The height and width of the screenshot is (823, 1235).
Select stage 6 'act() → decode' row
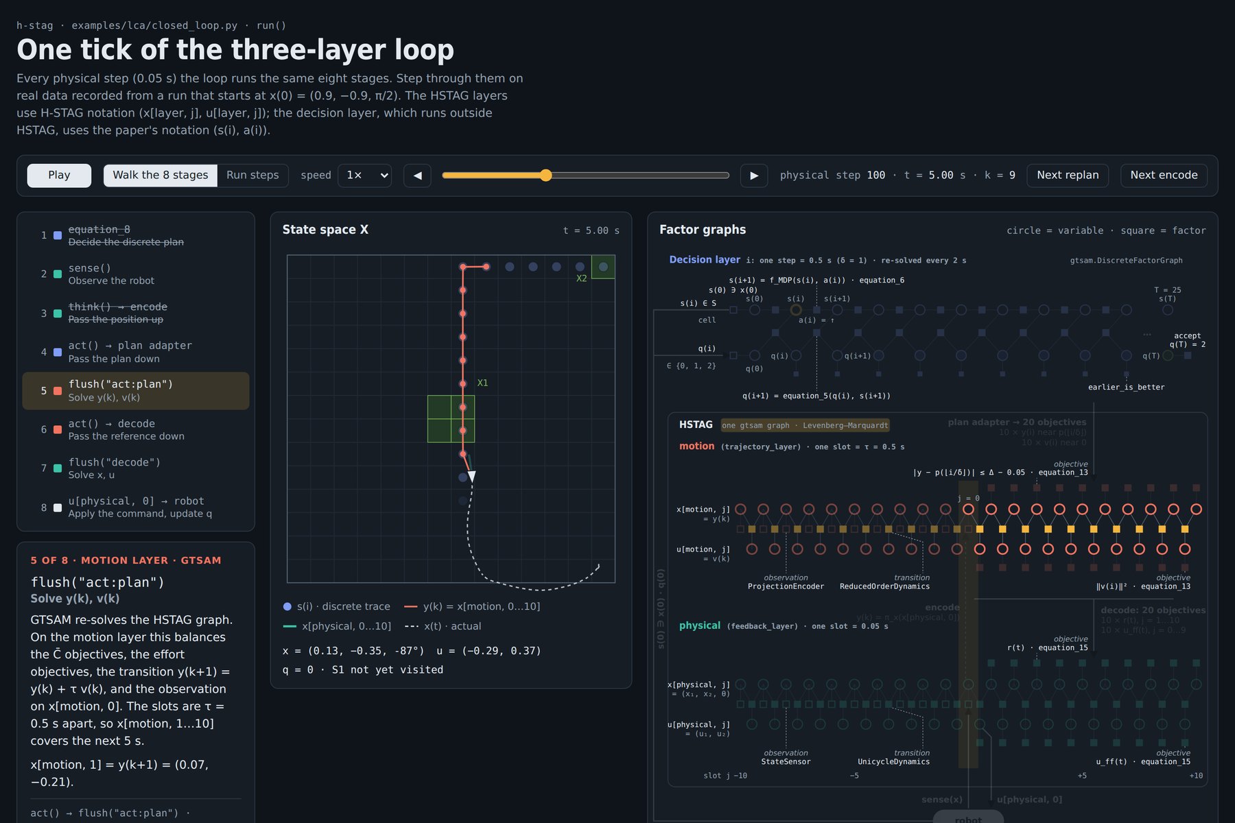tap(136, 429)
